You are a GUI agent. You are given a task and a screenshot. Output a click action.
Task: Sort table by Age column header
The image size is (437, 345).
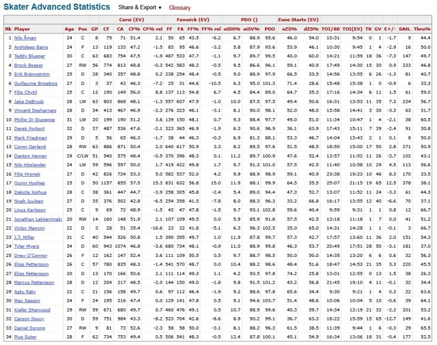69,28
